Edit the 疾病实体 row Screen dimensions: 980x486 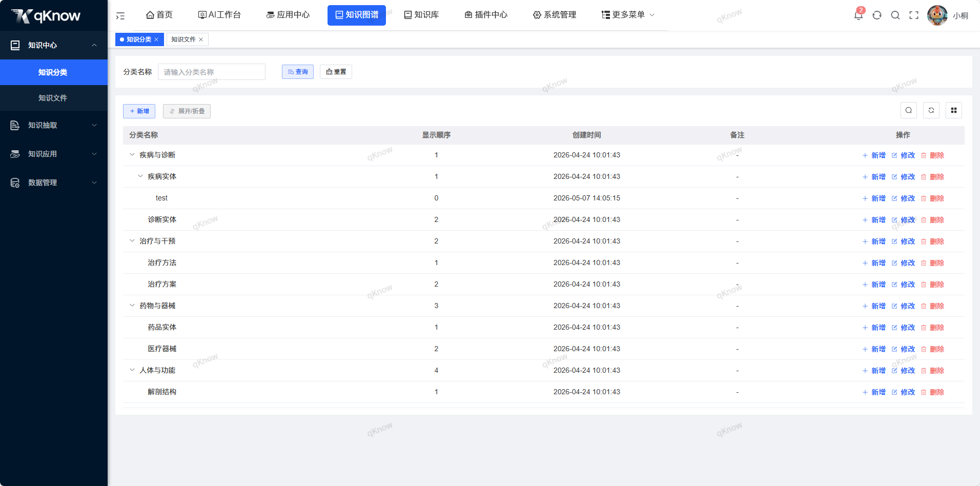tap(903, 177)
